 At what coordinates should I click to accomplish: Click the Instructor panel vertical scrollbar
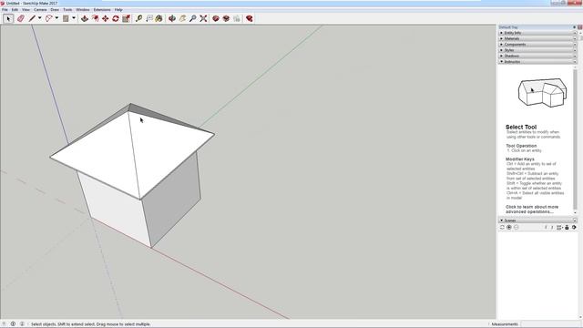(x=576, y=139)
